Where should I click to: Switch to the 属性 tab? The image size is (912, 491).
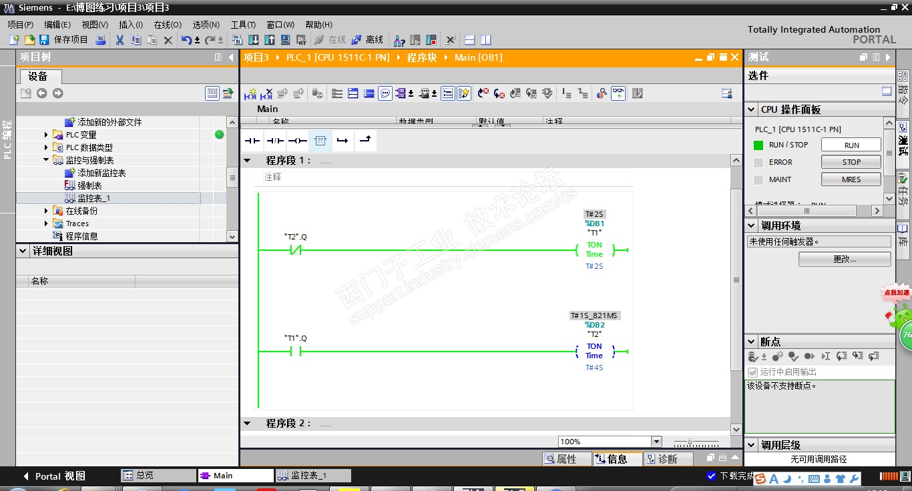(567, 459)
